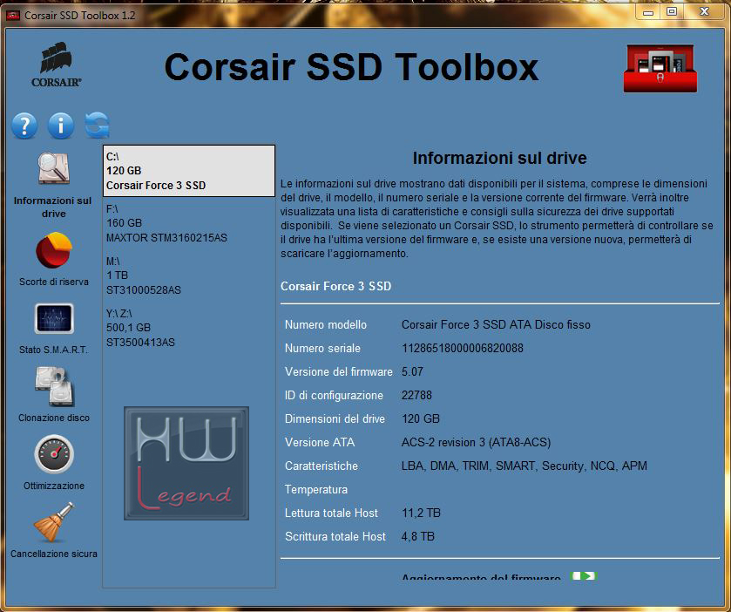731x612 pixels.
Task: Close the Corsair SSD Toolbox window
Action: point(704,11)
